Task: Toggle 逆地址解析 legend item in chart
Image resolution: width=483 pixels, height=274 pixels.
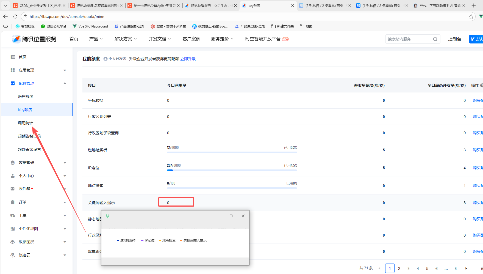Action: click(127, 240)
